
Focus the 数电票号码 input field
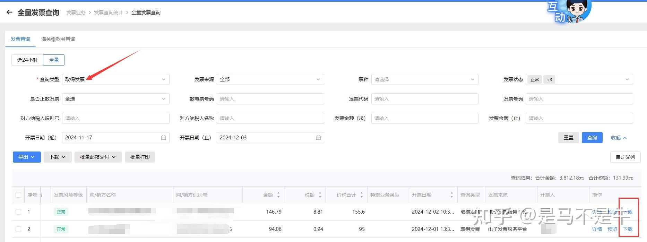point(270,99)
